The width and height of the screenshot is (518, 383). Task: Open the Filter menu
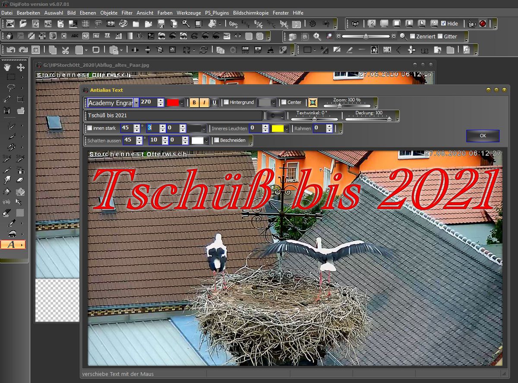pos(127,13)
